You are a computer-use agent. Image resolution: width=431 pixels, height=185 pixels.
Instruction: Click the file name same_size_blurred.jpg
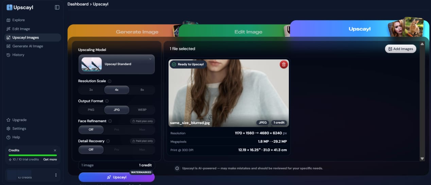point(190,123)
